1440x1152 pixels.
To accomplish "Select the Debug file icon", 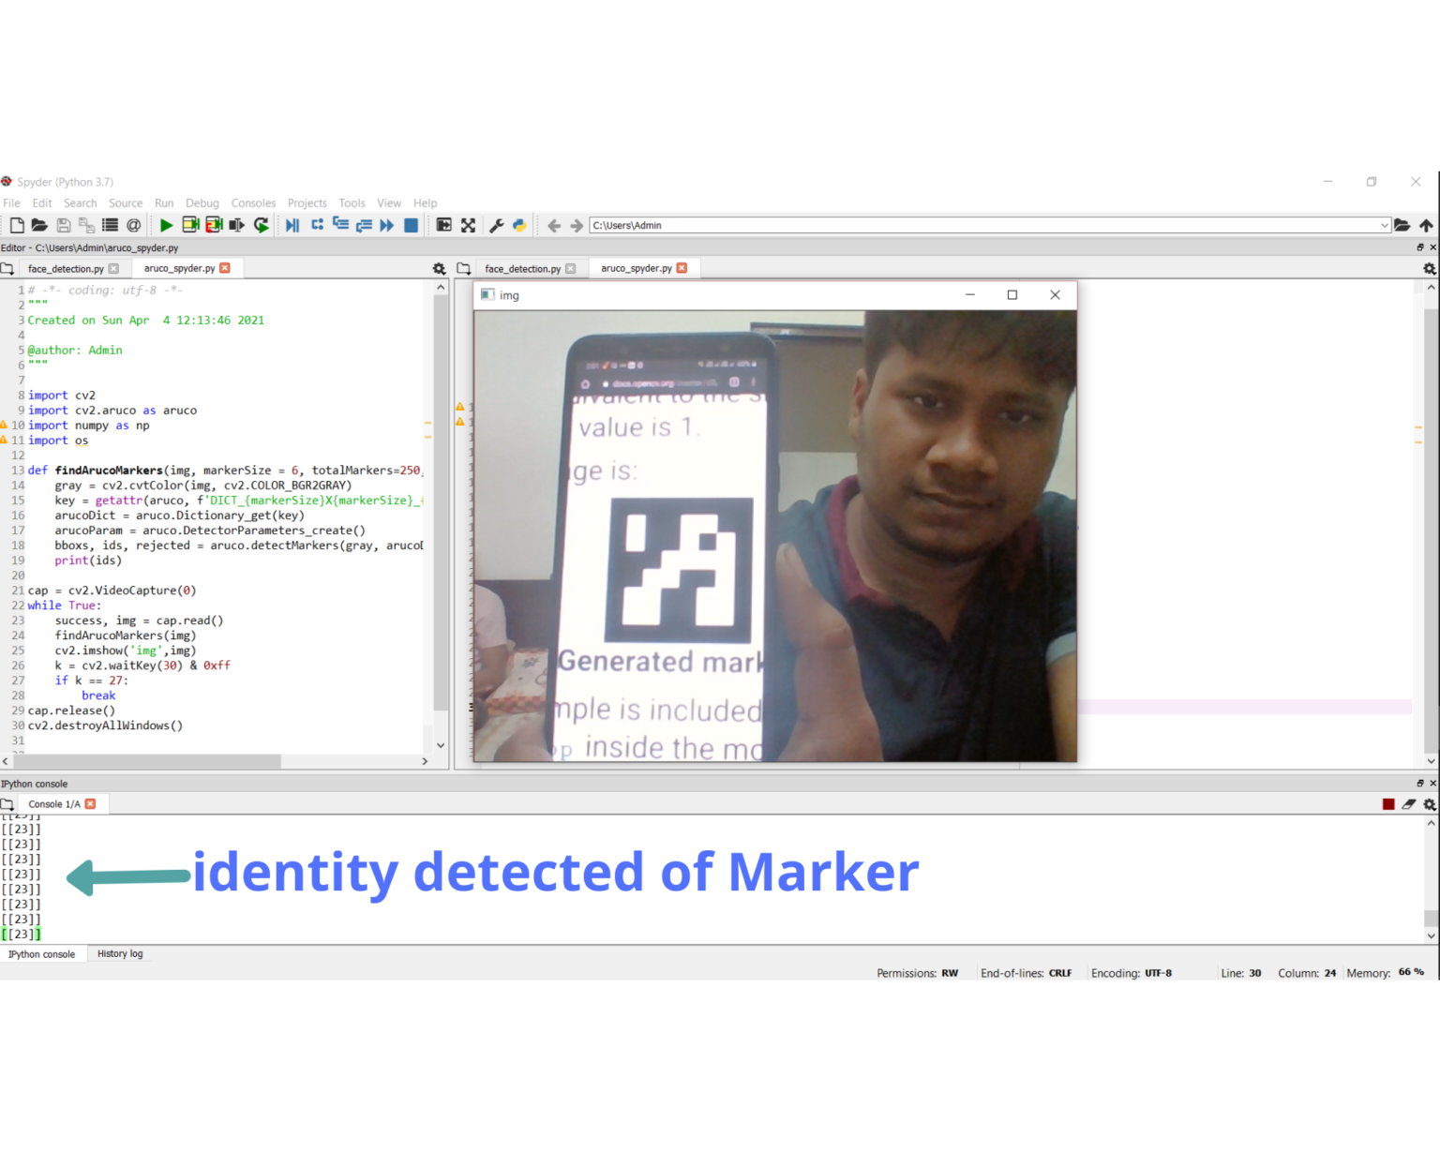I will [x=292, y=225].
